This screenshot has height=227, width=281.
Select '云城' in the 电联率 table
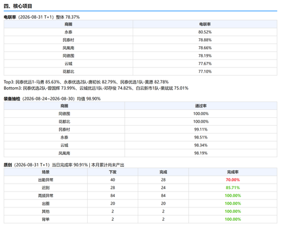coord(69,64)
